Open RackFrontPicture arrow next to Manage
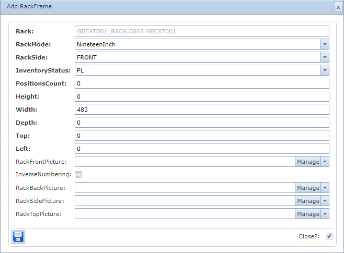 coord(325,162)
